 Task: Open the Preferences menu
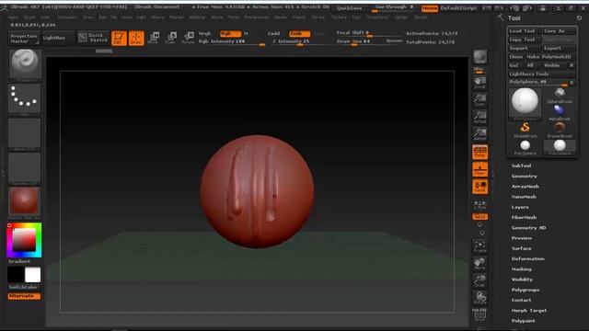click(x=256, y=17)
